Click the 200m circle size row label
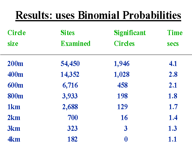 (x=15, y=64)
